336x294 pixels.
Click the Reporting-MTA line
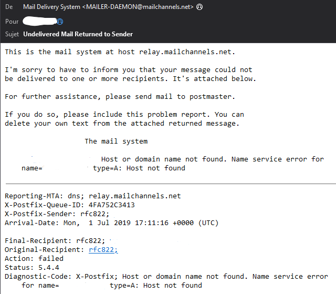tap(93, 196)
